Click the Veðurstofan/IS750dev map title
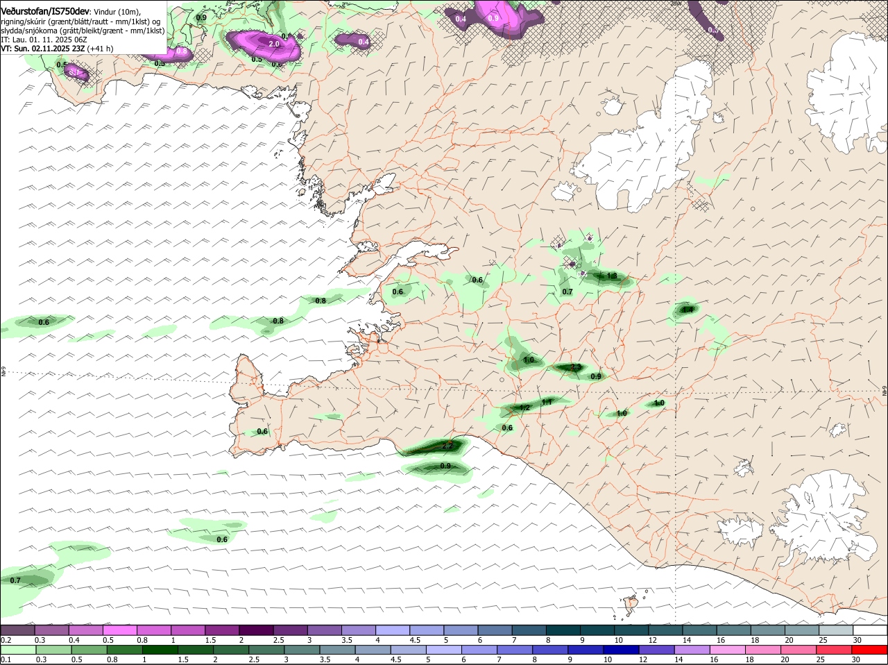The image size is (888, 665). pyautogui.click(x=45, y=12)
